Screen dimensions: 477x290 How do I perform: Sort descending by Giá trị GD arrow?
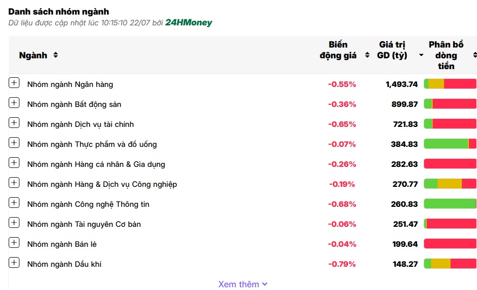tap(421, 55)
